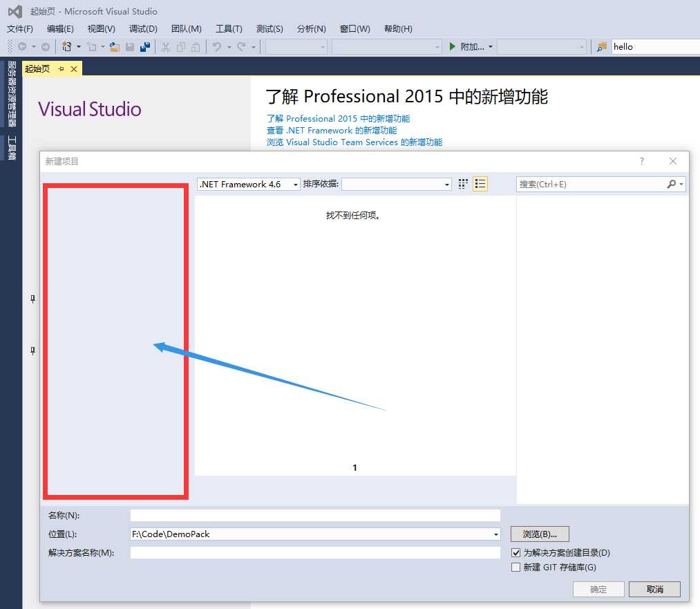
Task: Open the 服务器资源管理器 side panel tab
Action: pyautogui.click(x=12, y=94)
